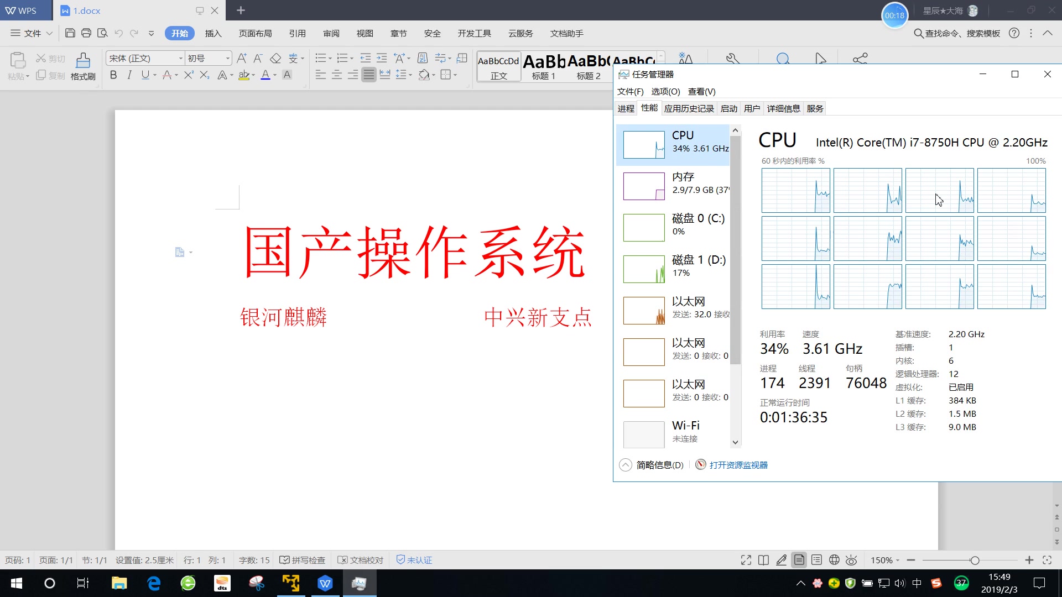
Task: Click the fit-page icon beside zoom plus
Action: pyautogui.click(x=1047, y=560)
